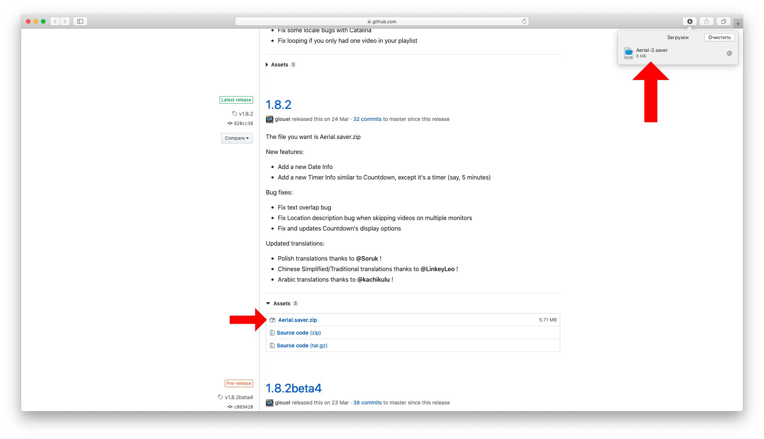Show all tabs overview
Screen dimensions: 764x439
point(723,21)
